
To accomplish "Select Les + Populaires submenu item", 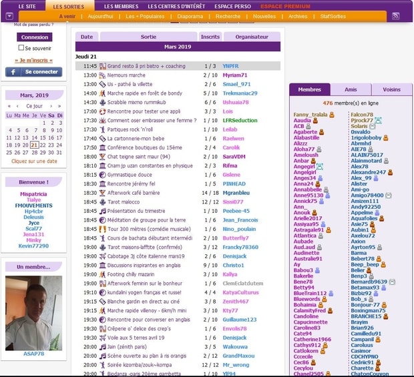I will pos(145,17).
